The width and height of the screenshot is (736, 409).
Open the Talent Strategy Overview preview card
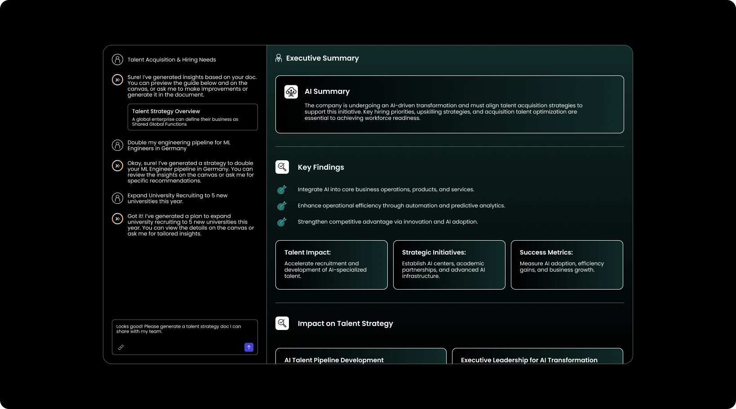click(x=193, y=117)
